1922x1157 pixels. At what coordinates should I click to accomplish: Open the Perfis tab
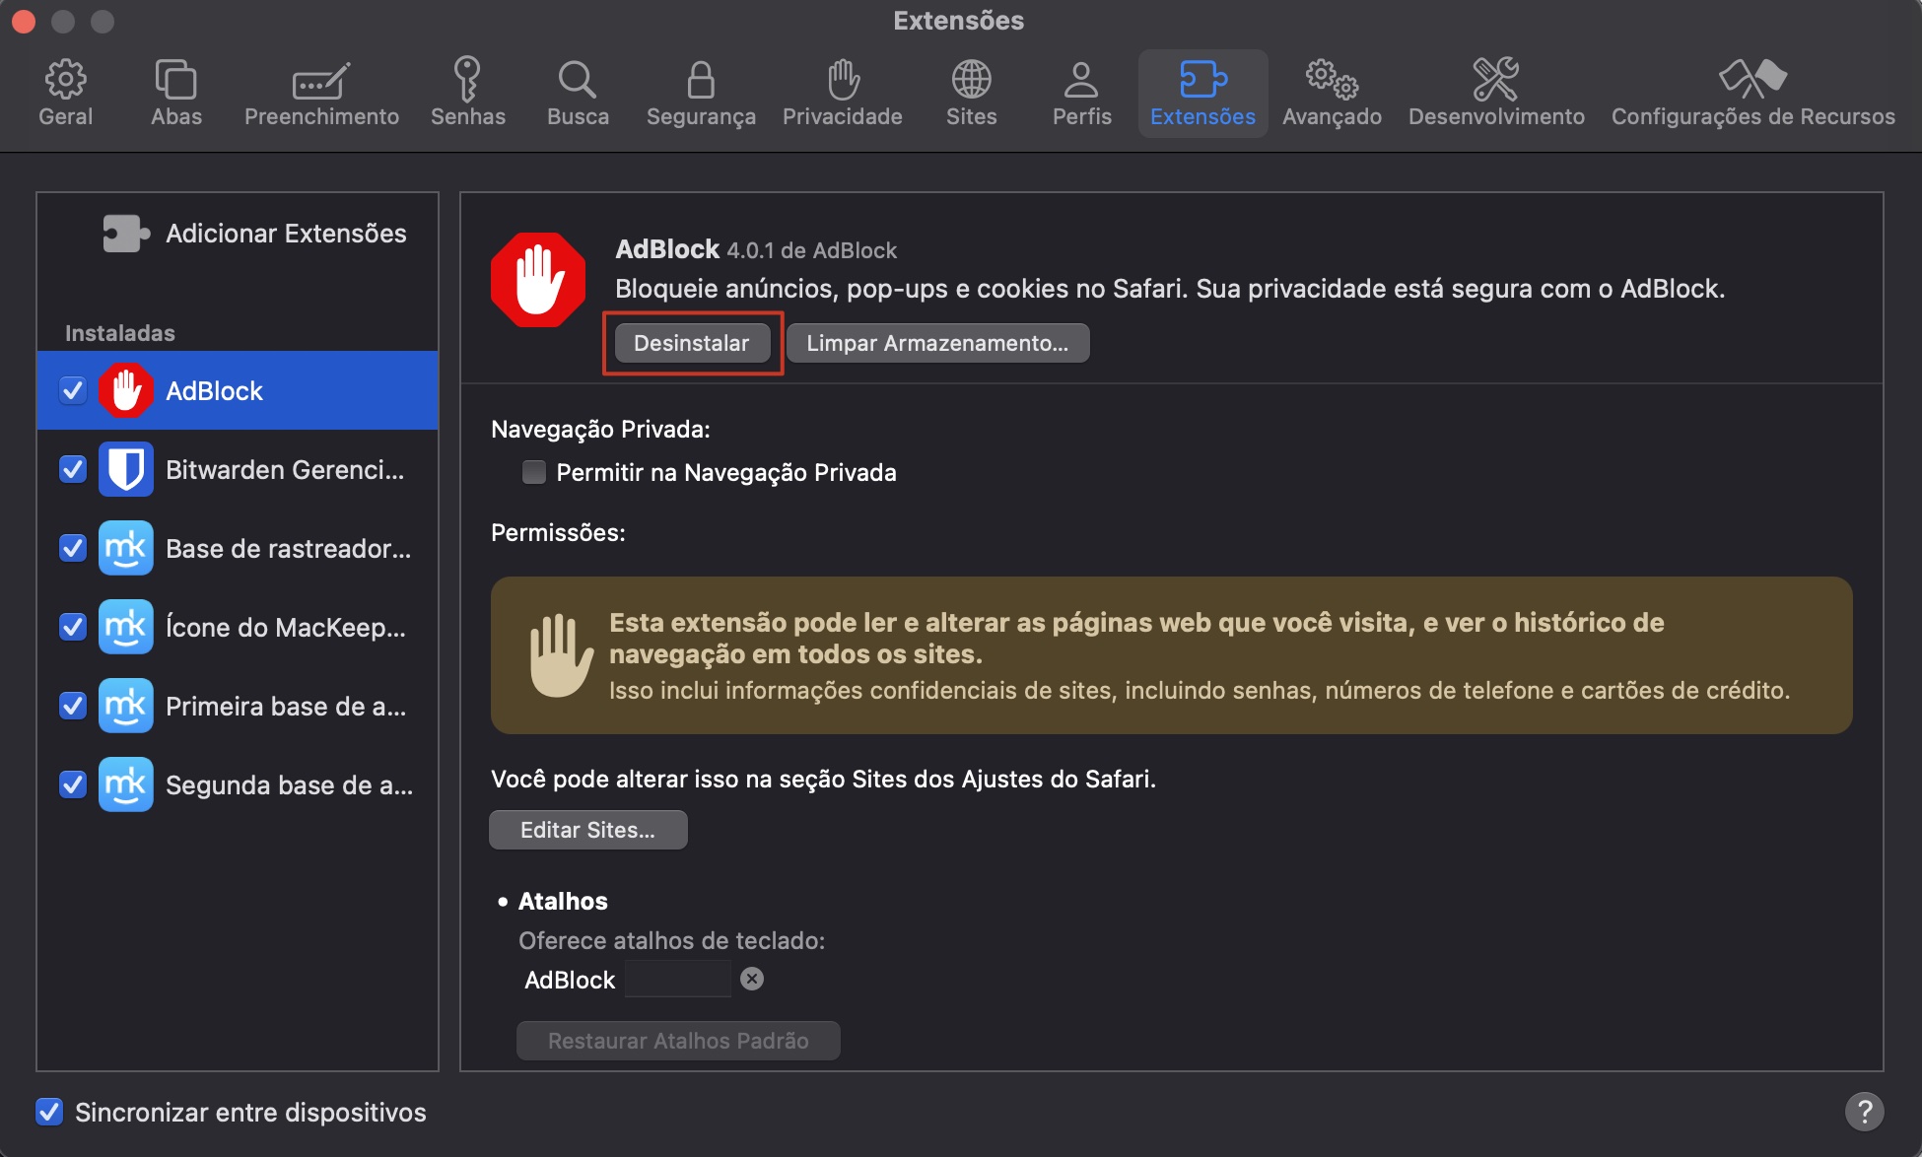point(1081,94)
